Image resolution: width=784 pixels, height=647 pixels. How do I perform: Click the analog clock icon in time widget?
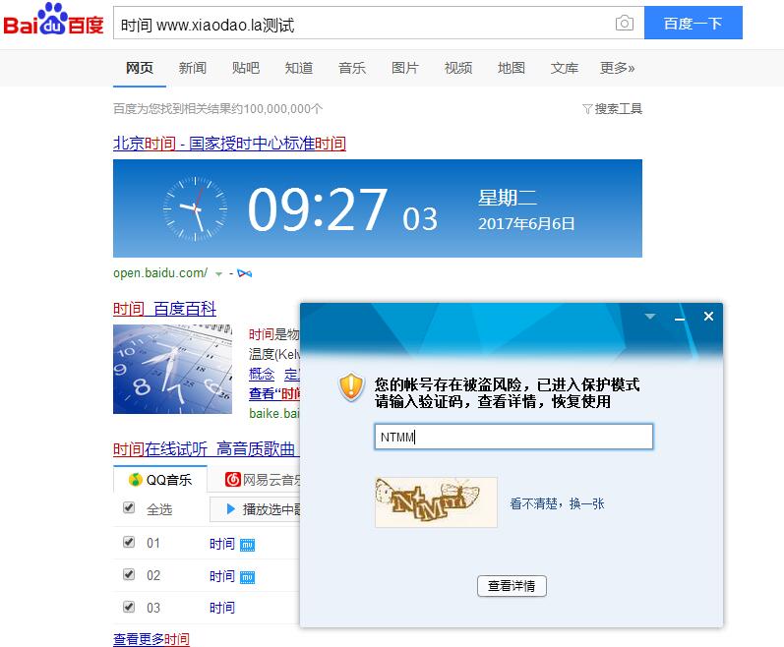194,208
